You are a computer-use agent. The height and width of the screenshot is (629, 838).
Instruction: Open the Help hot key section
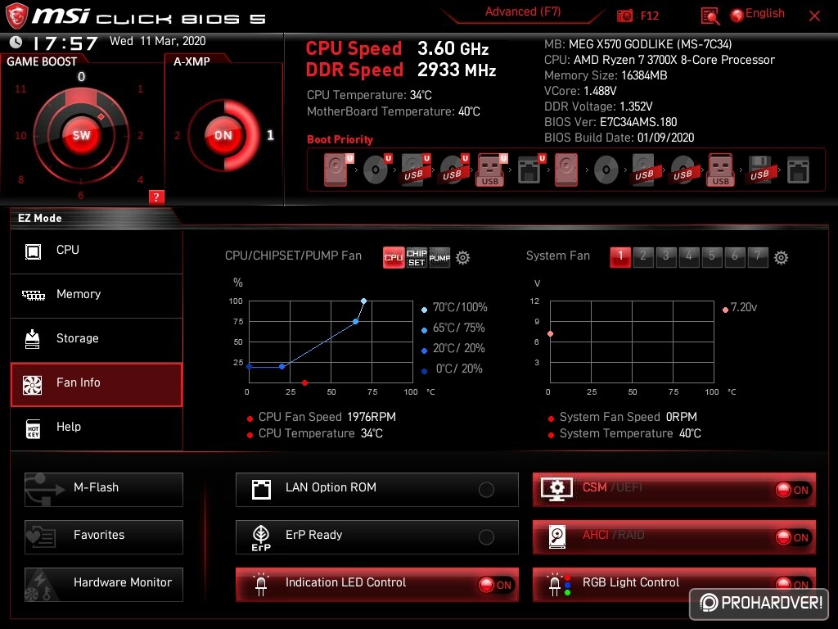97,428
